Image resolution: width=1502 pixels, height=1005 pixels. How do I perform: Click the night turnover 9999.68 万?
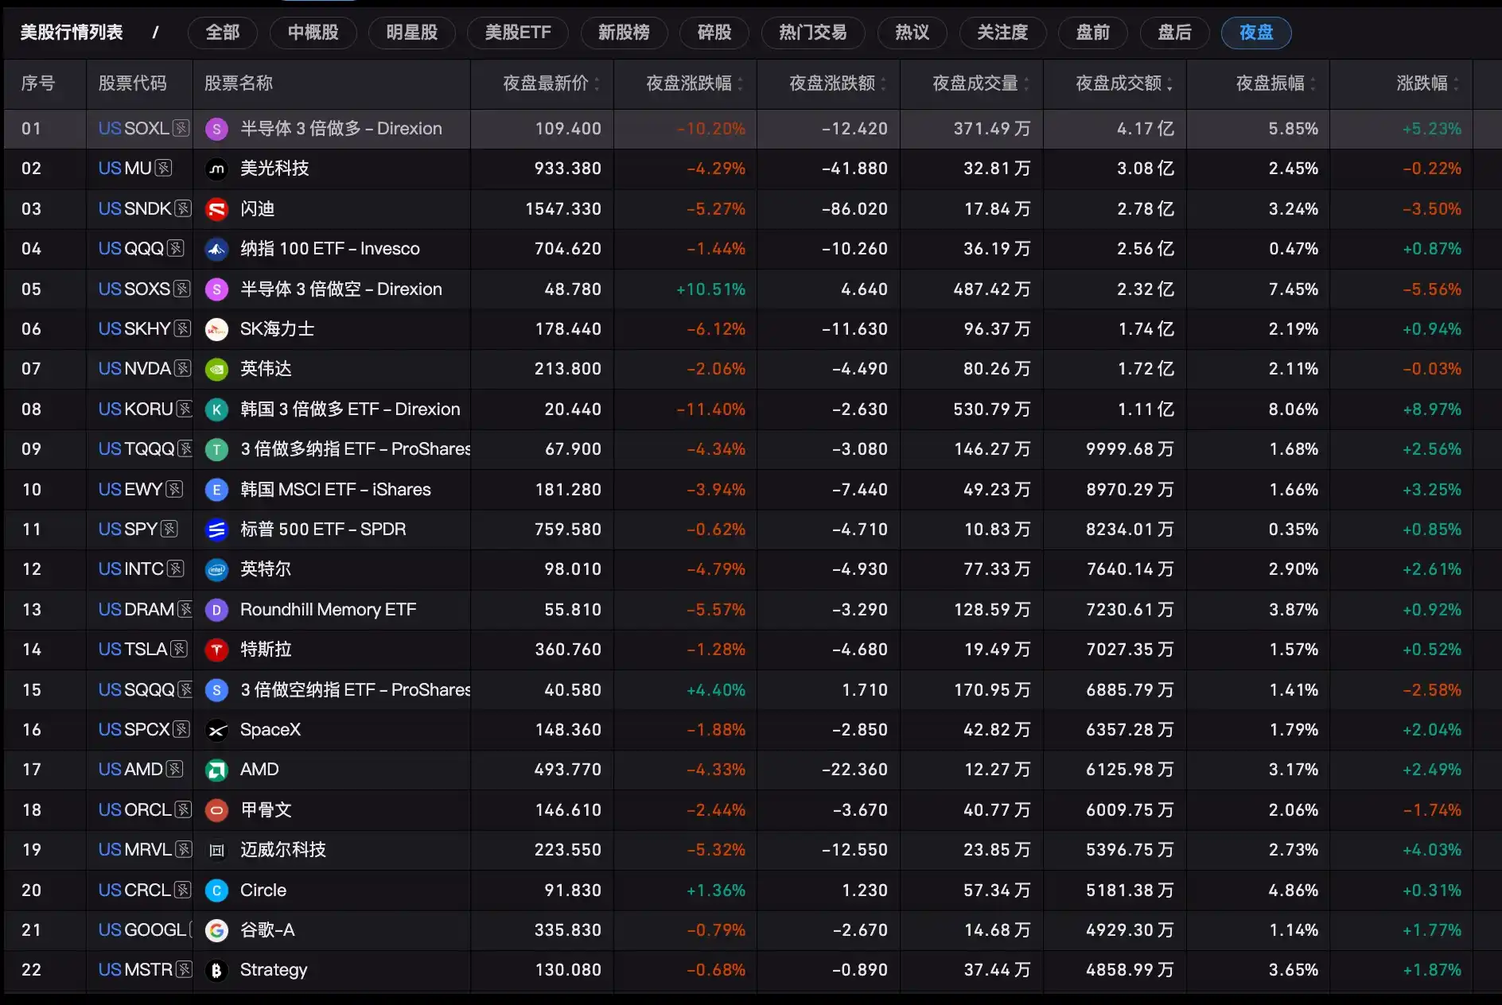[1130, 449]
